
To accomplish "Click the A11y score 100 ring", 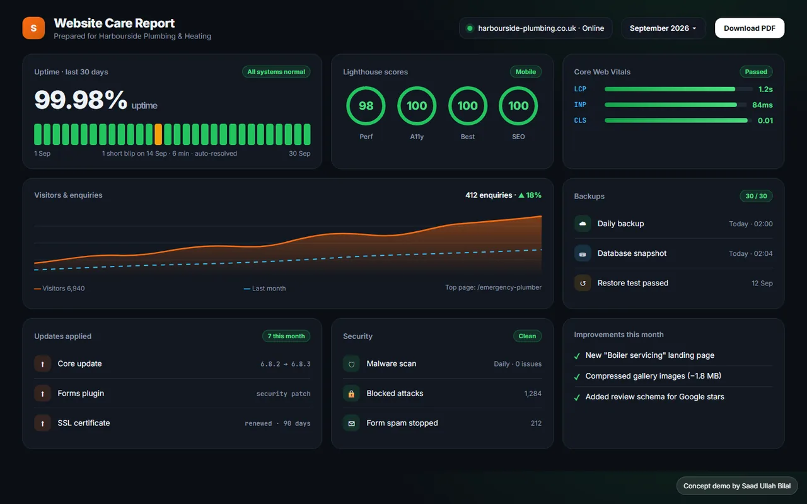I will 417,106.
